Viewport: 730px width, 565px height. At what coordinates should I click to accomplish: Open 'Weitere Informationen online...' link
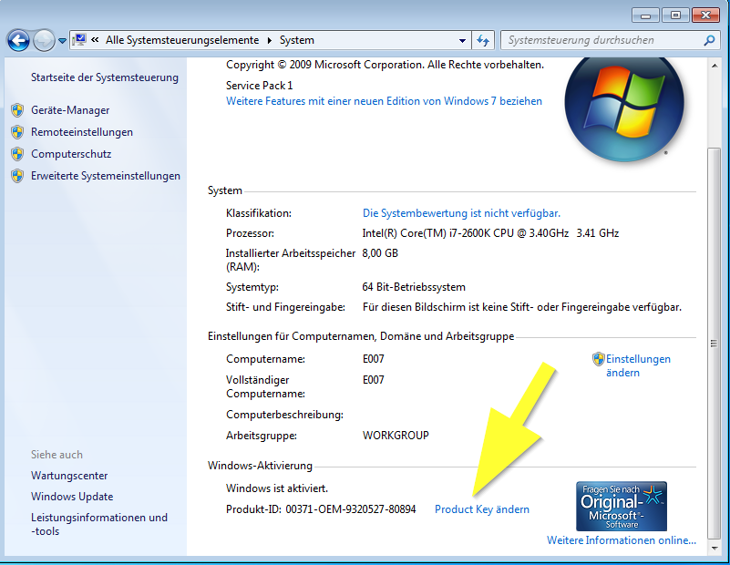pos(622,540)
